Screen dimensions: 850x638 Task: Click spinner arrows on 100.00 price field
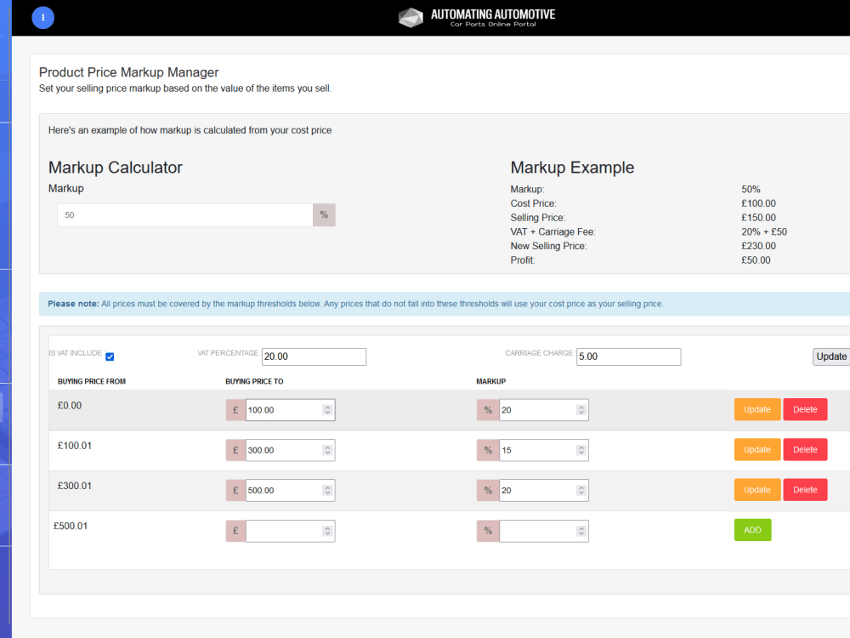tap(327, 410)
